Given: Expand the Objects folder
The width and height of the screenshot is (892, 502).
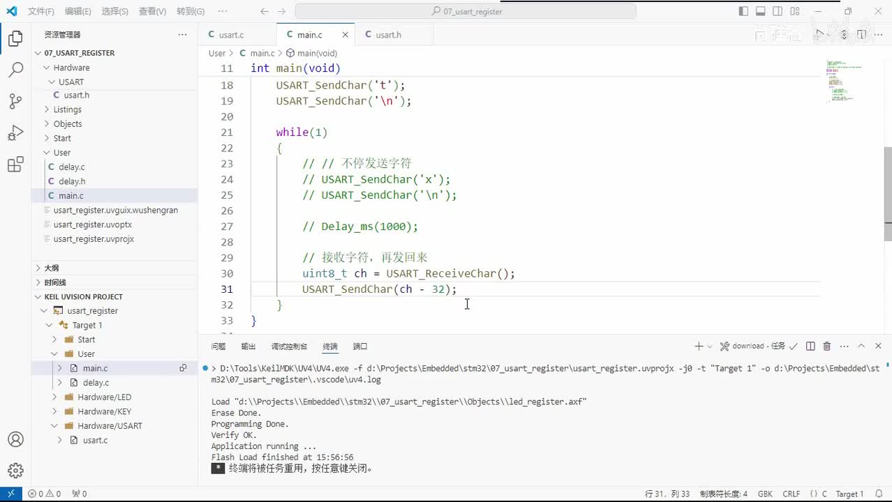Looking at the screenshot, I should (x=114, y=124).
